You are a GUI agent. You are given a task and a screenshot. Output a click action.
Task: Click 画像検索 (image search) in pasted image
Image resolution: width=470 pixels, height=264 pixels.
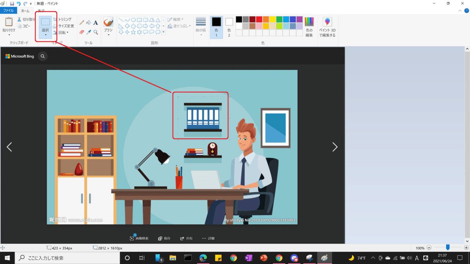(139, 238)
